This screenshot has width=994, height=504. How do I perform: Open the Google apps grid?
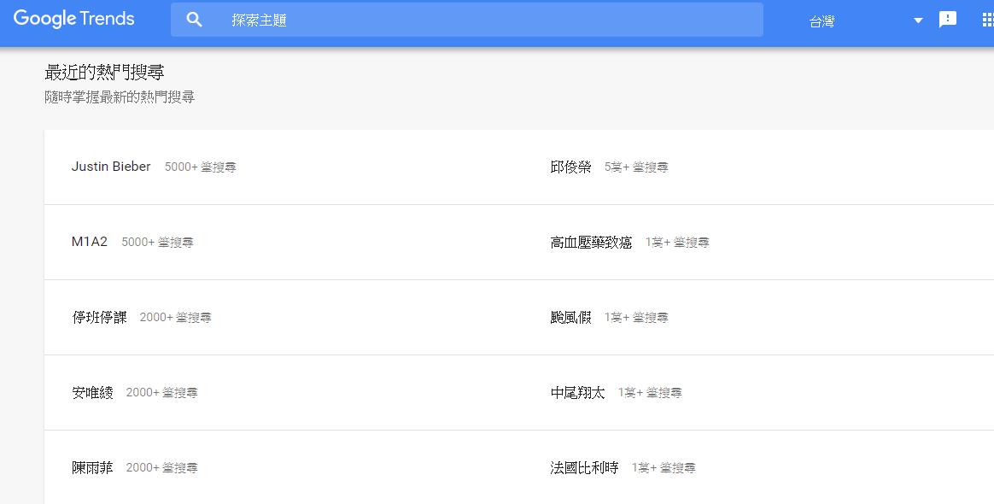click(988, 20)
